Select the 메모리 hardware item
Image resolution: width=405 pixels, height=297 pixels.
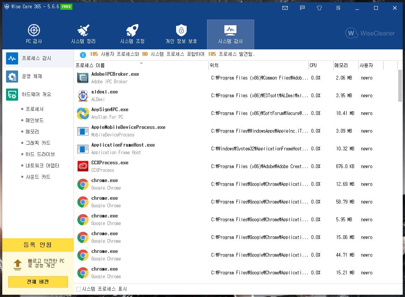pyautogui.click(x=32, y=132)
